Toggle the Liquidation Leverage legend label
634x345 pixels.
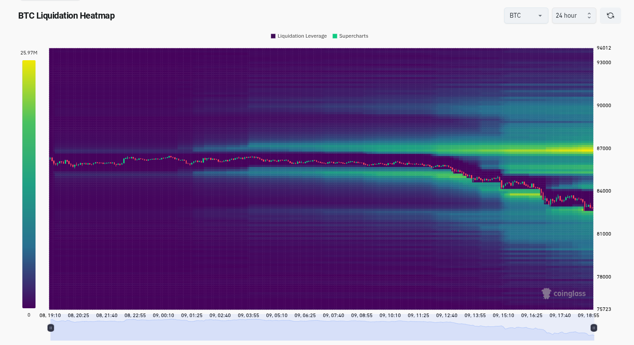[302, 36]
